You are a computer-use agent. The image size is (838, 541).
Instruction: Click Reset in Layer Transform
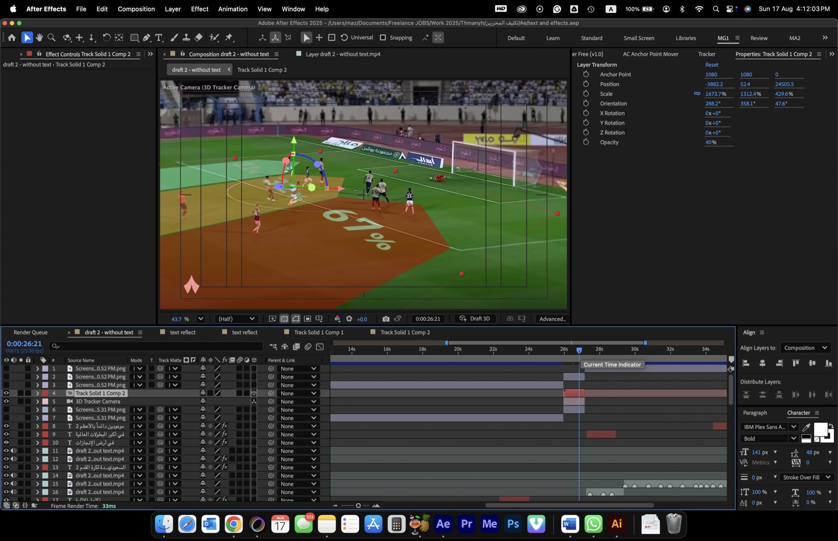pyautogui.click(x=712, y=65)
